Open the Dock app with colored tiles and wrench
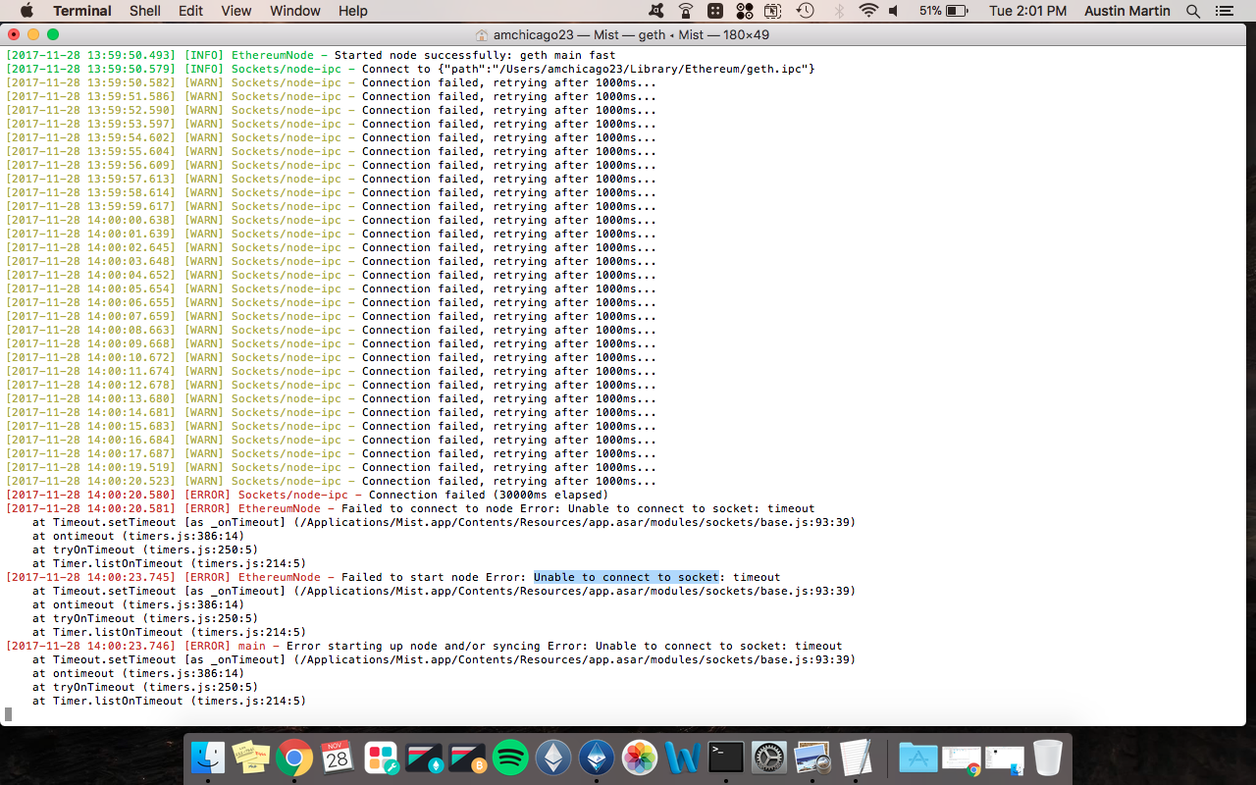 coord(381,757)
